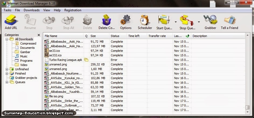This screenshot has height=118, width=254.
Task: Click the scroll down arrow of download list
Action: point(247,112)
